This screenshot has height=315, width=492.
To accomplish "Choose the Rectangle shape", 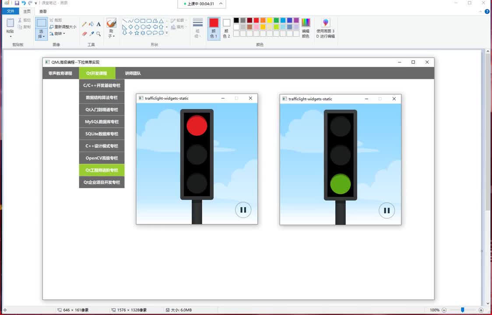I will tap(143, 21).
